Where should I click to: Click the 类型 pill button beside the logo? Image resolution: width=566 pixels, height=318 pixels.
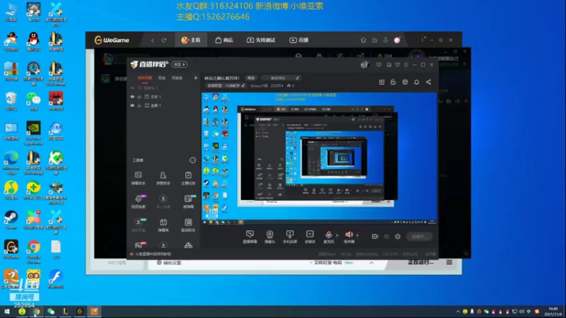click(180, 64)
